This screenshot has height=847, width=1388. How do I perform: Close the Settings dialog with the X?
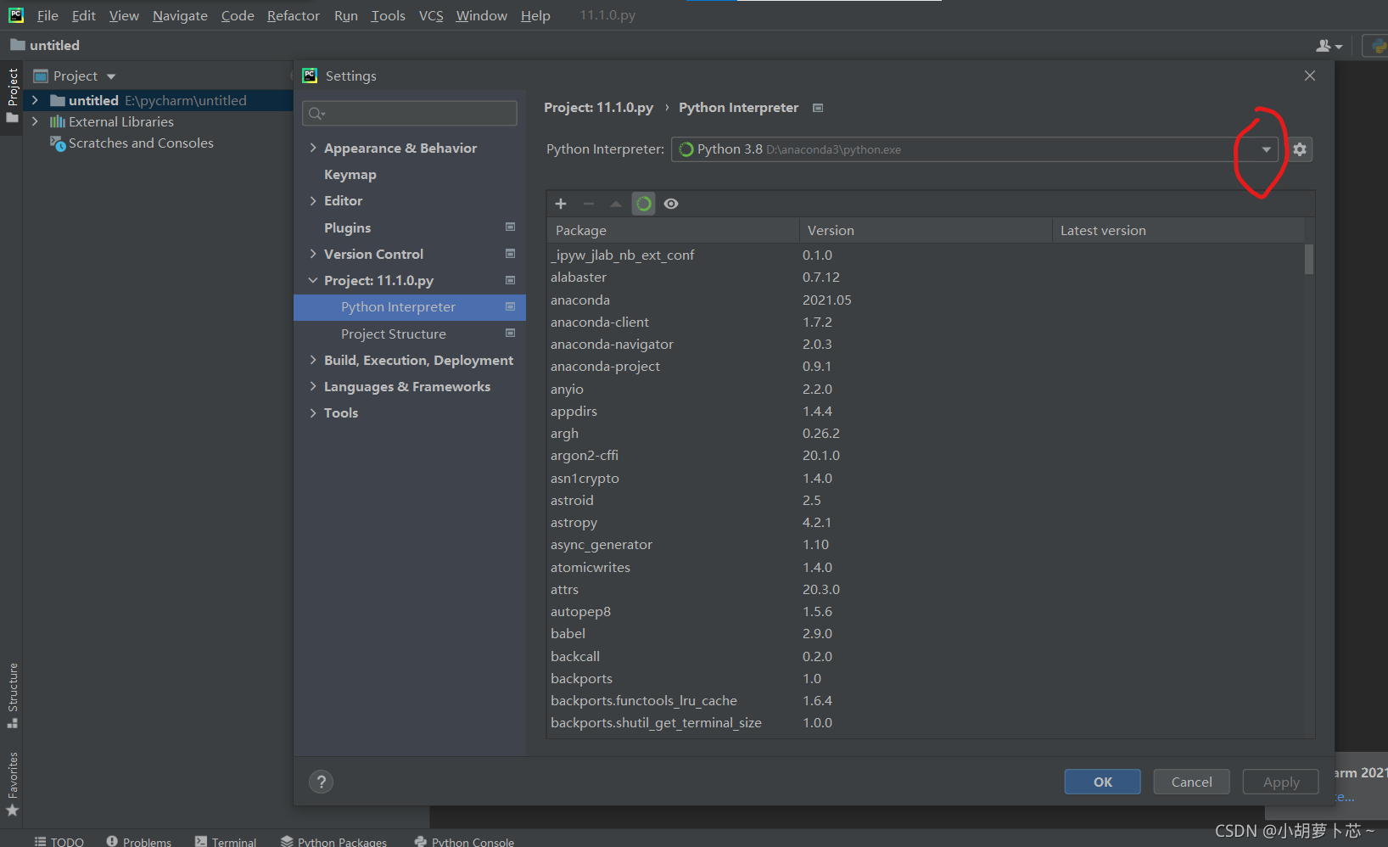click(1310, 76)
